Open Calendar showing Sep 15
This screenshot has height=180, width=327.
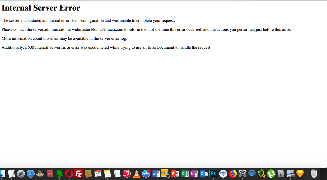98,174
